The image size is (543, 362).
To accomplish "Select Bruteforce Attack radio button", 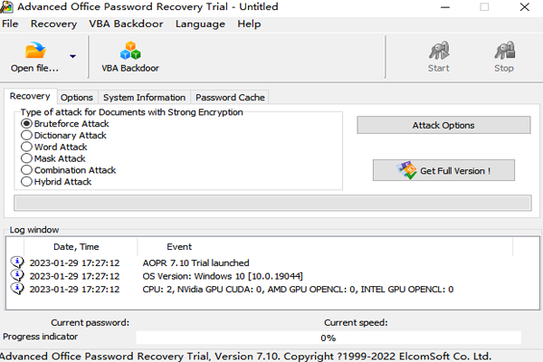I will [x=26, y=124].
